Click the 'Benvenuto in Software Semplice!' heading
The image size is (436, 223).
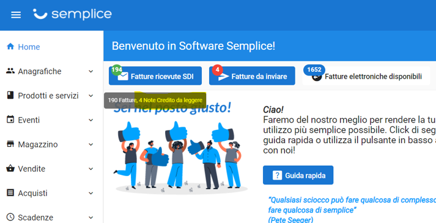tap(193, 46)
